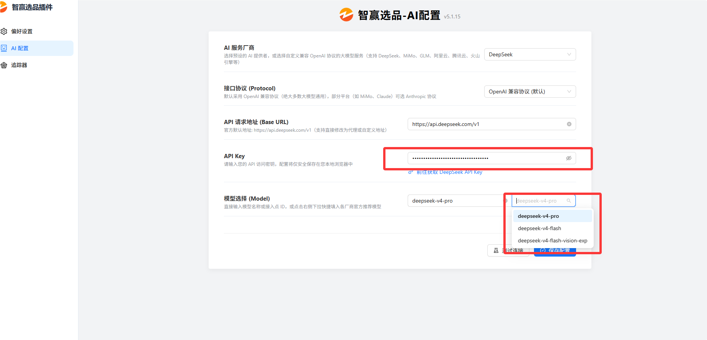
Task: Open the 追踪器 sidebar item
Action: point(36,65)
